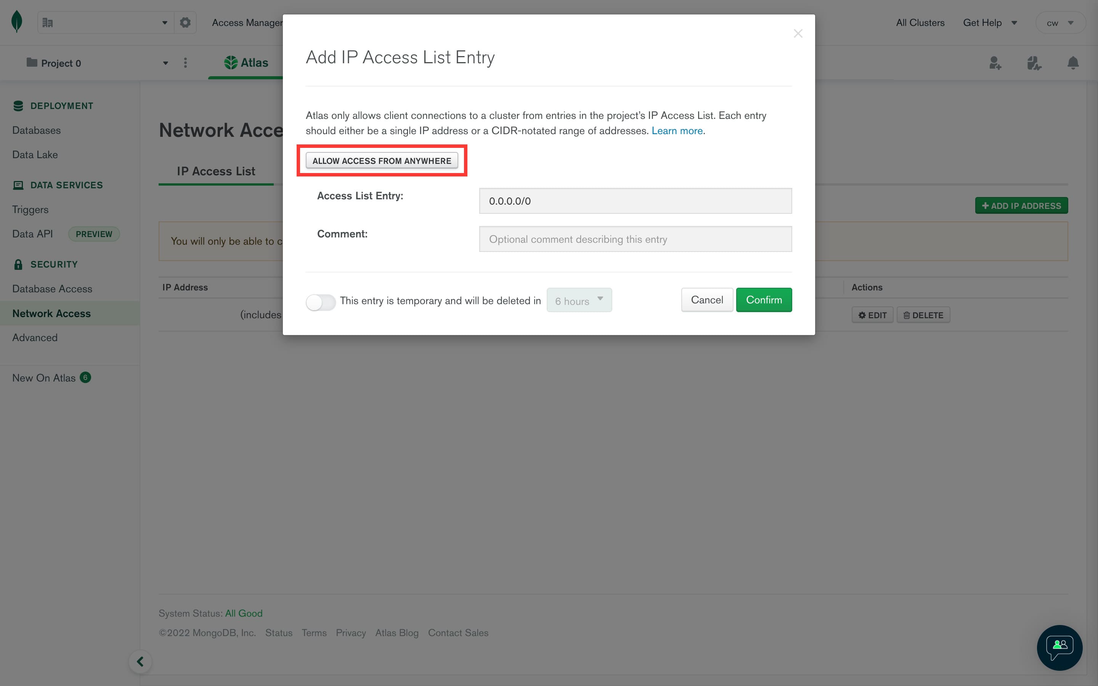Open organization settings gear icon

[x=185, y=22]
